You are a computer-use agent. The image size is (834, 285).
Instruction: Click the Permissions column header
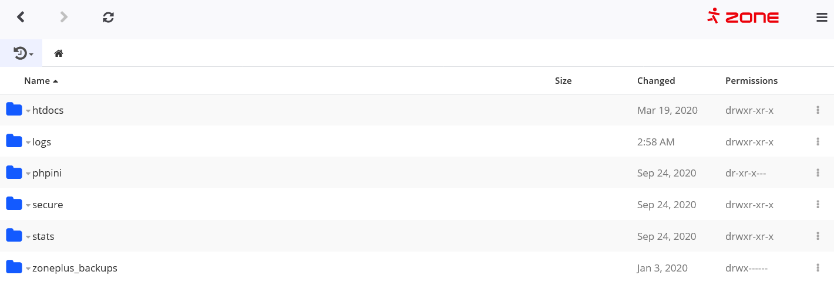click(751, 80)
